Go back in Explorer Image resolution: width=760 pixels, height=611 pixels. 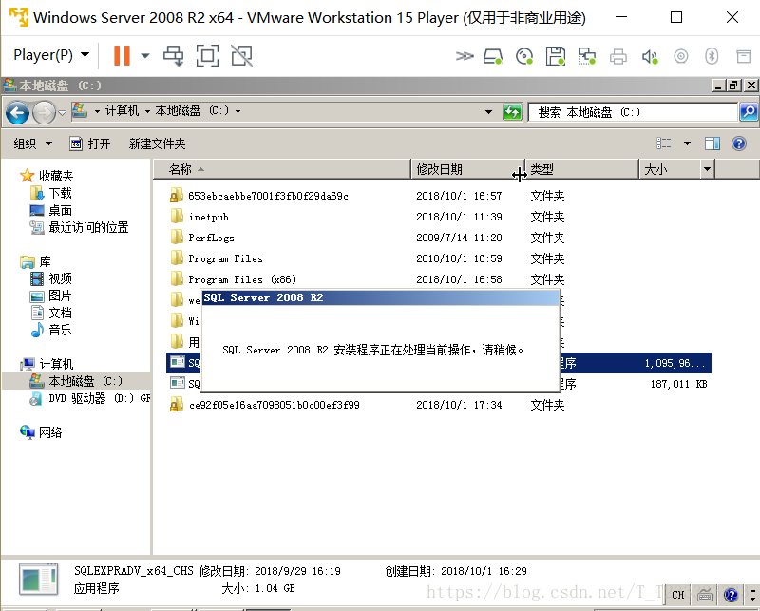[x=17, y=113]
